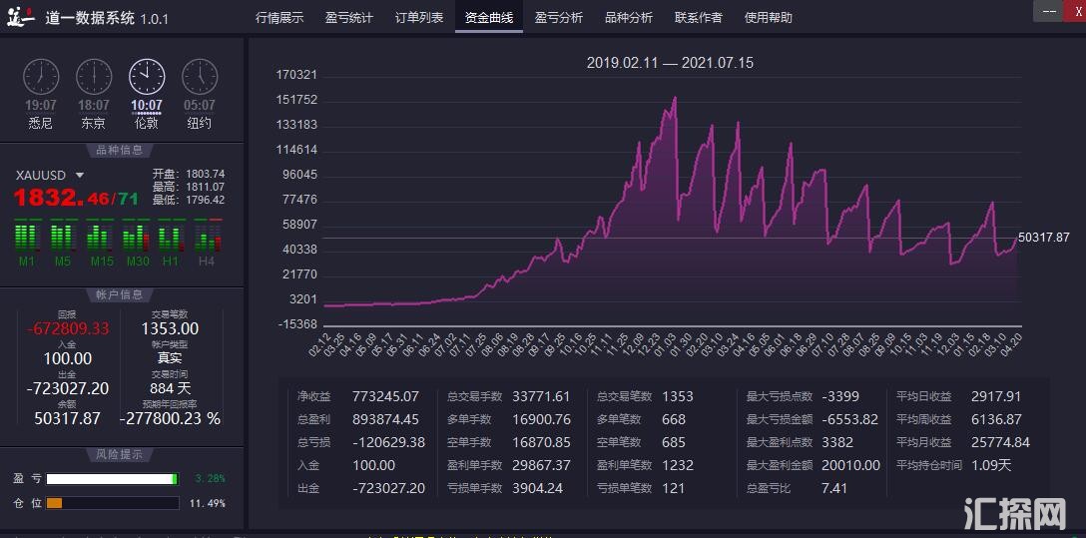1086x538 pixels.
Task: Expand the XAUUSD symbol dropdown
Action: (80, 176)
